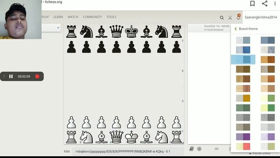
Task: Choose the peach and tan board theme
Action: click(268, 89)
